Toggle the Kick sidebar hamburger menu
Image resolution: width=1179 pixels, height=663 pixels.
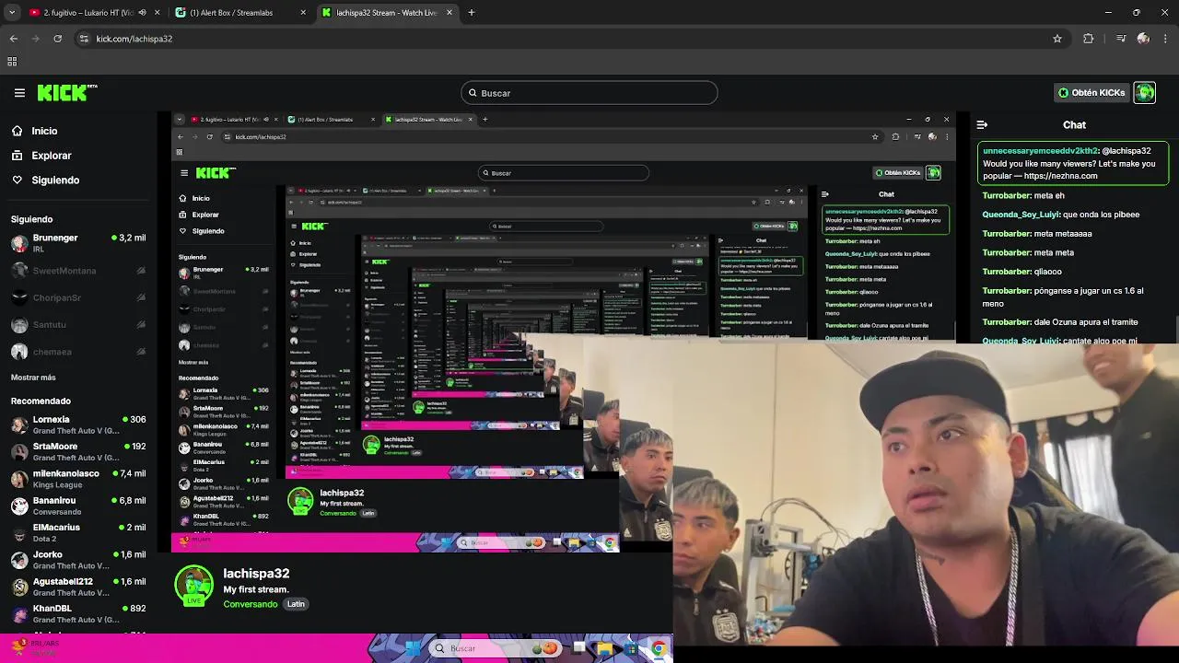coord(19,93)
